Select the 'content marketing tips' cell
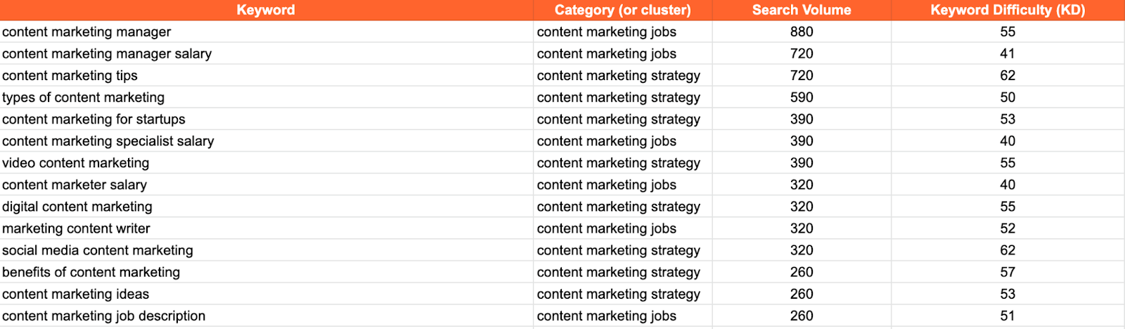1125x329 pixels. (266, 75)
